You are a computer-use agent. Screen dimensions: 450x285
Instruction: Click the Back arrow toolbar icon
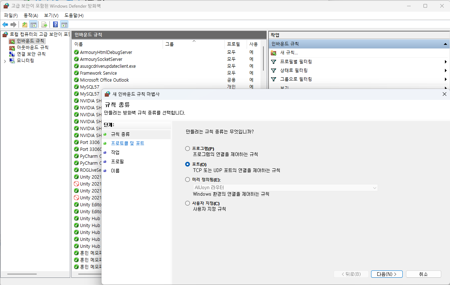pos(5,24)
